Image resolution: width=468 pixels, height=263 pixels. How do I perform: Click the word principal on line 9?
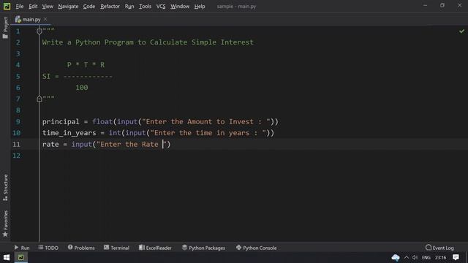pos(61,122)
